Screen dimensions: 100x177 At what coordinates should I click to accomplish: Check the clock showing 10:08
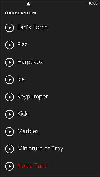tap(93, 3)
